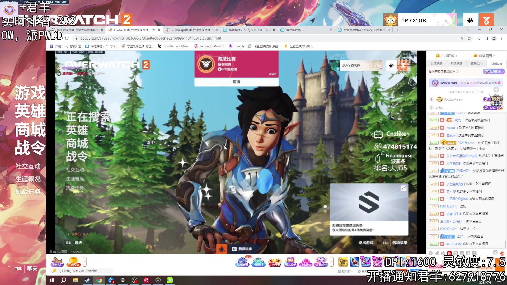Expand 直播回看 section arrow
The image size is (507, 285).
(x=494, y=56)
